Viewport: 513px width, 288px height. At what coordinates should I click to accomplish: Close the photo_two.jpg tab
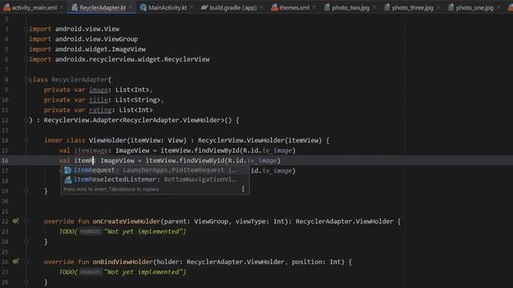tap(374, 7)
